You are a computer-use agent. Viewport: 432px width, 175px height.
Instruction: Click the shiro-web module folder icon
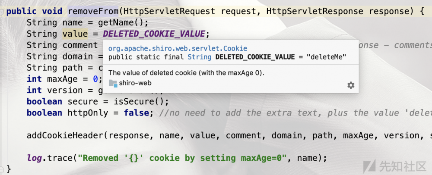(113, 84)
